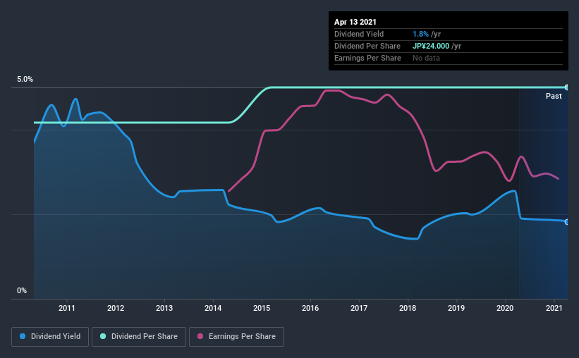The height and width of the screenshot is (358, 579).
Task: Toggle the Dividend Yield legend button
Action: 50,337
